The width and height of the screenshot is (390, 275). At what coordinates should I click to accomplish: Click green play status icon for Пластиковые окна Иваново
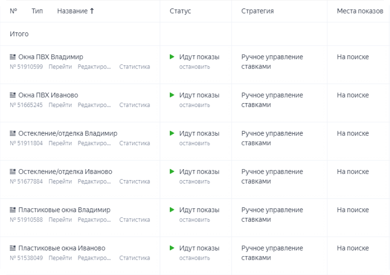pos(172,248)
